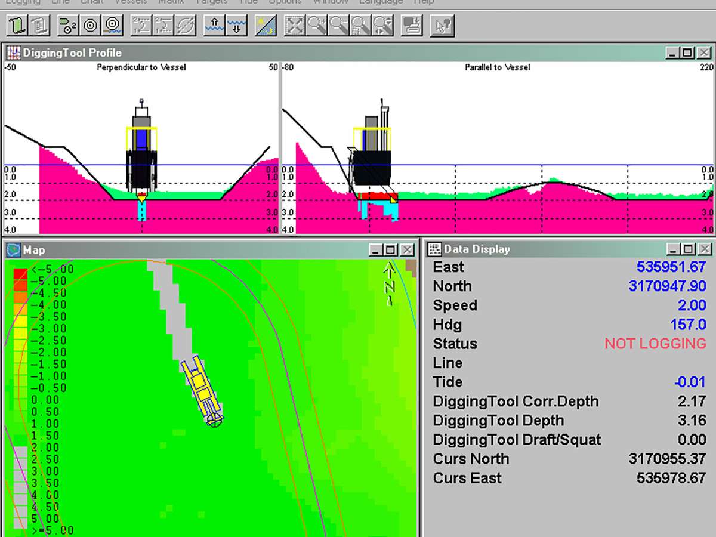Click the screen capture print toolbar icon
Screen dimensions: 716x537
pyautogui.click(x=412, y=26)
